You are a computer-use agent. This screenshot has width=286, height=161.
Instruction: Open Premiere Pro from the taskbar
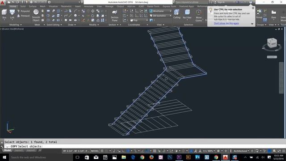coord(179,157)
